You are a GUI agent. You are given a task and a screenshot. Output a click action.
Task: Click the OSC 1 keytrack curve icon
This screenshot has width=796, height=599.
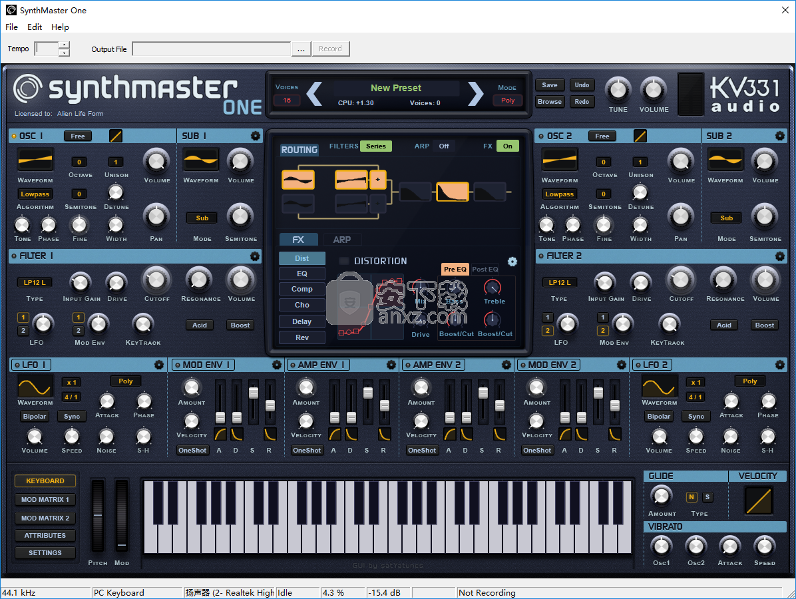(x=116, y=136)
